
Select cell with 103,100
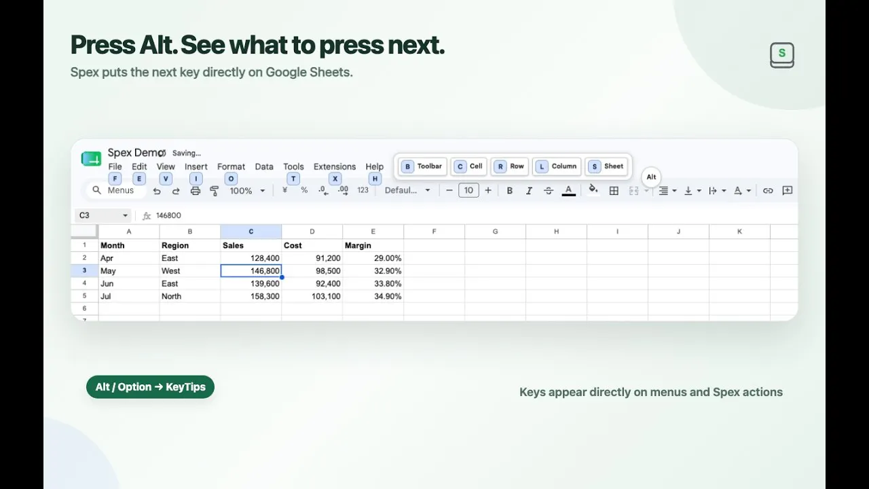tap(312, 297)
